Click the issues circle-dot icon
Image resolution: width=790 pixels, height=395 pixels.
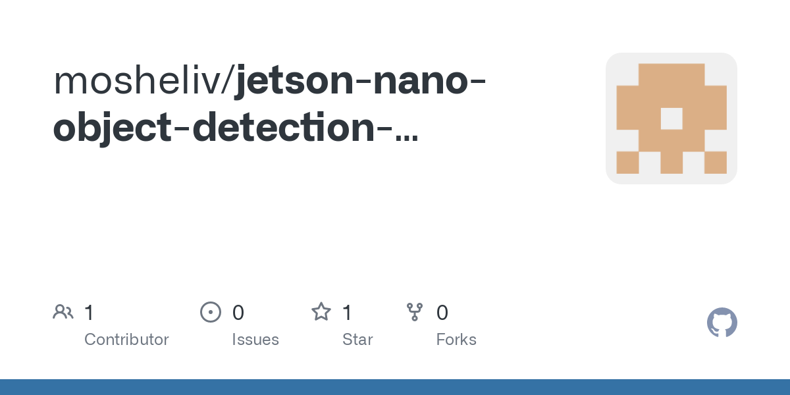point(210,312)
